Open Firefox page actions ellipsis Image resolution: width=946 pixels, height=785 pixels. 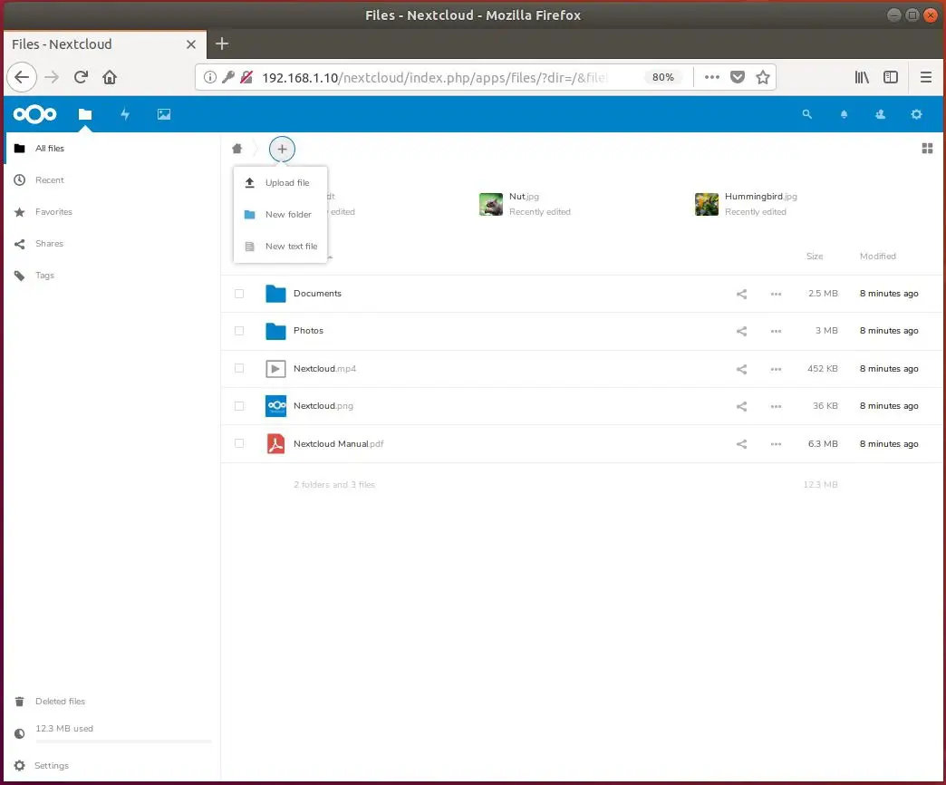pyautogui.click(x=712, y=77)
